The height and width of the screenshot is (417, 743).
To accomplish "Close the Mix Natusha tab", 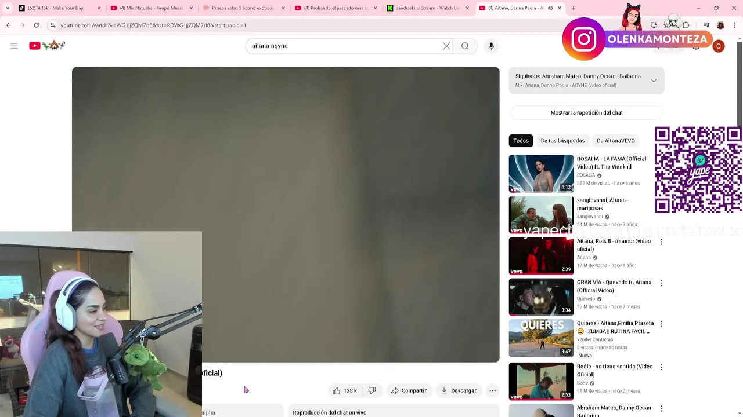I will coord(191,8).
